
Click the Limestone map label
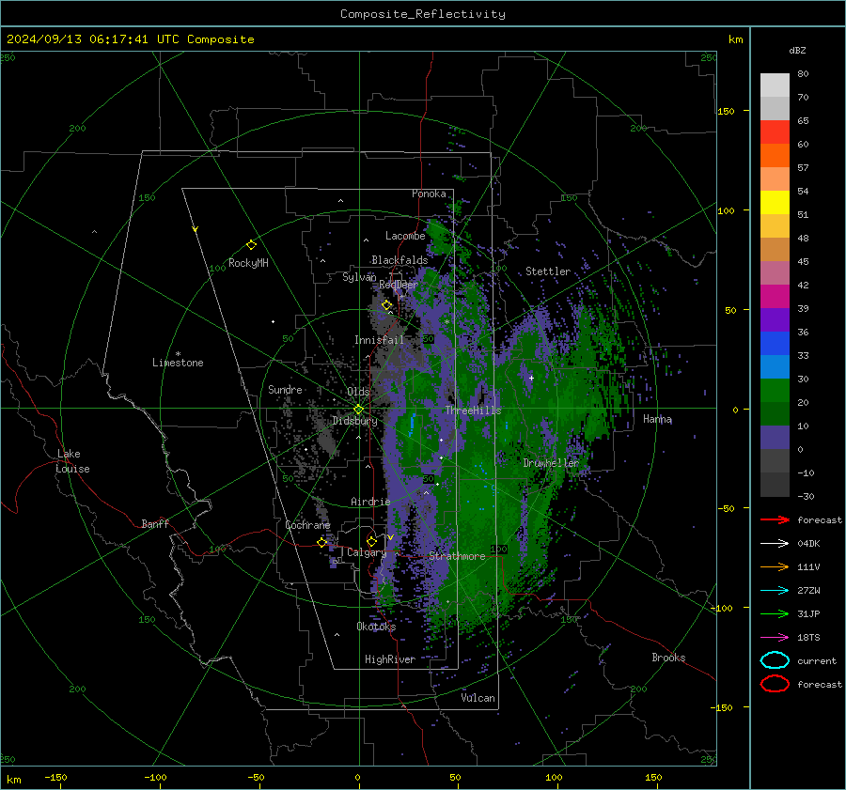pos(178,363)
